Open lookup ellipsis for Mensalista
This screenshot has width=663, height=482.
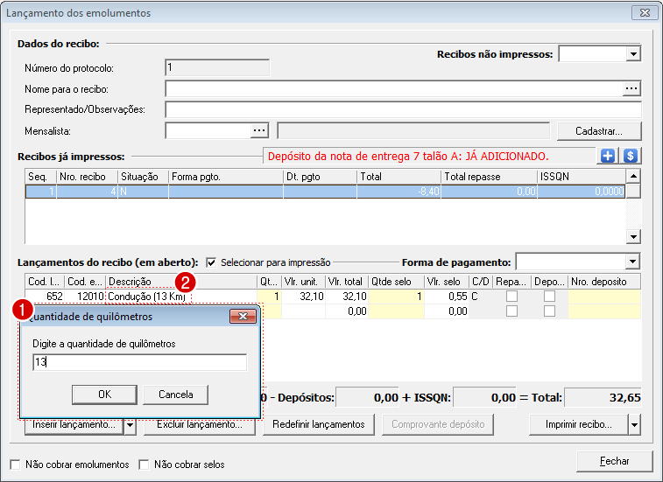[x=259, y=130]
